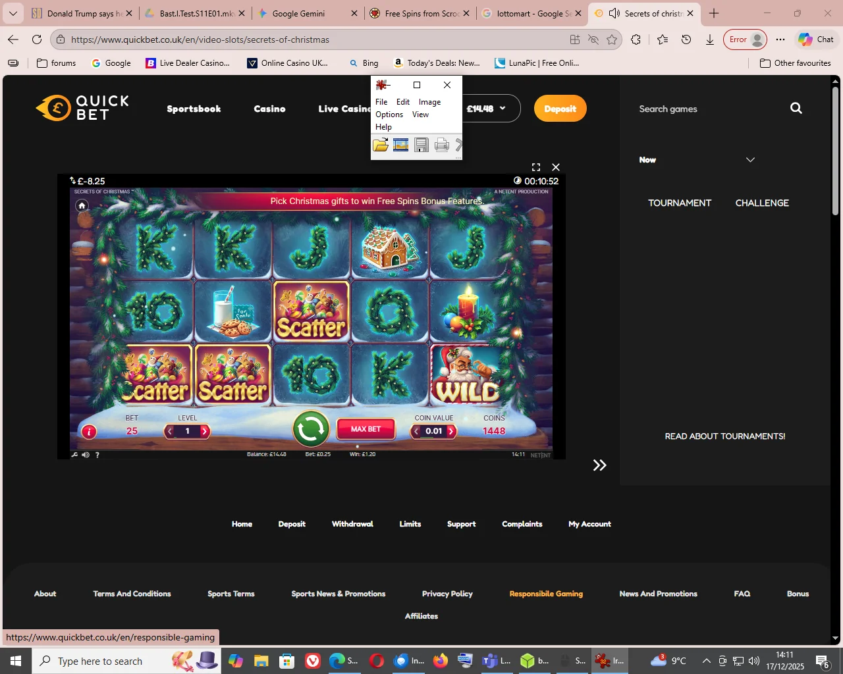The width and height of the screenshot is (843, 674).
Task: Click the page vertical scrollbar
Action: pyautogui.click(x=835, y=151)
